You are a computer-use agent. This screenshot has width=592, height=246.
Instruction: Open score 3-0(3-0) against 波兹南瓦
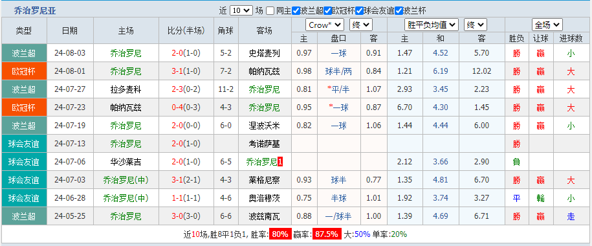[186, 216]
